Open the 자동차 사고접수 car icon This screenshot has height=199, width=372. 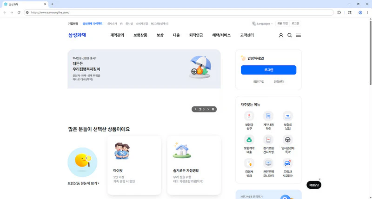click(x=287, y=163)
